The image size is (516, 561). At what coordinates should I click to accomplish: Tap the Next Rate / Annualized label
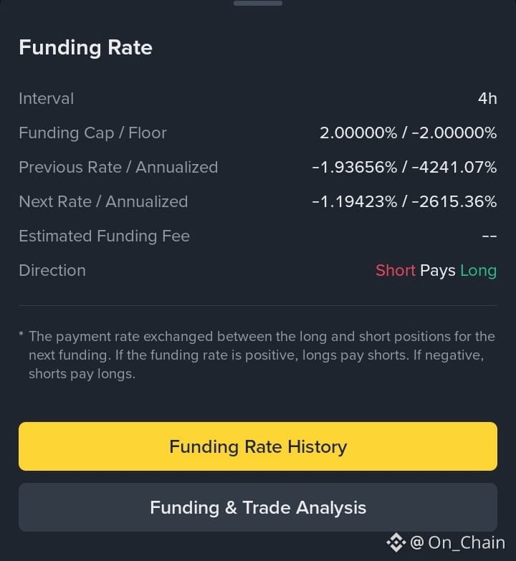103,202
